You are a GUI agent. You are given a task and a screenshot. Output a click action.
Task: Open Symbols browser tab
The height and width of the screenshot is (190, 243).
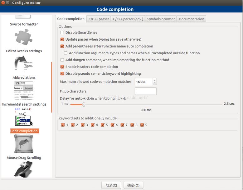[161, 19]
